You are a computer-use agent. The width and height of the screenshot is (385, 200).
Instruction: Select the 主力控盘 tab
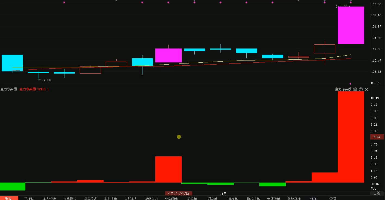(110, 199)
